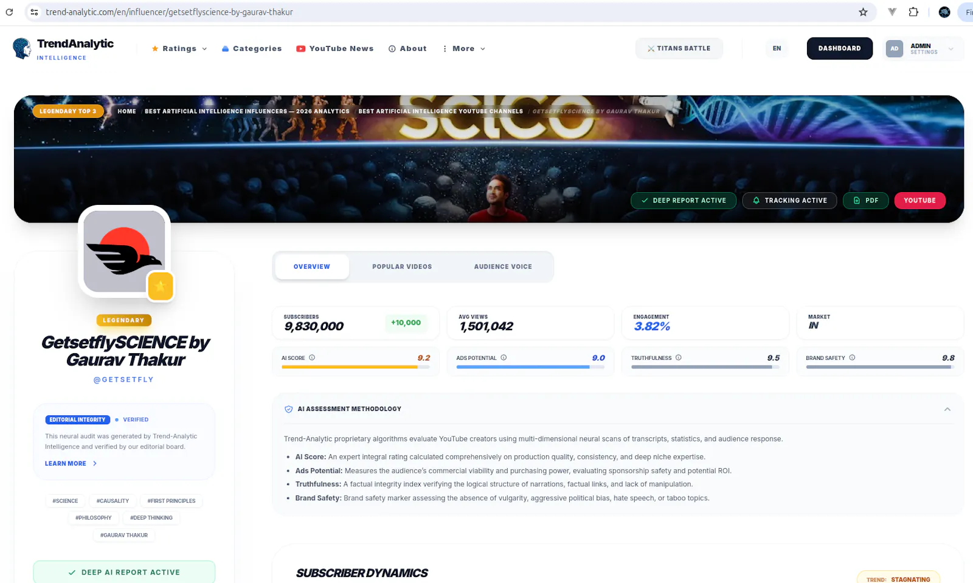
Task: Reload the page with the refresh icon
Action: tap(9, 12)
